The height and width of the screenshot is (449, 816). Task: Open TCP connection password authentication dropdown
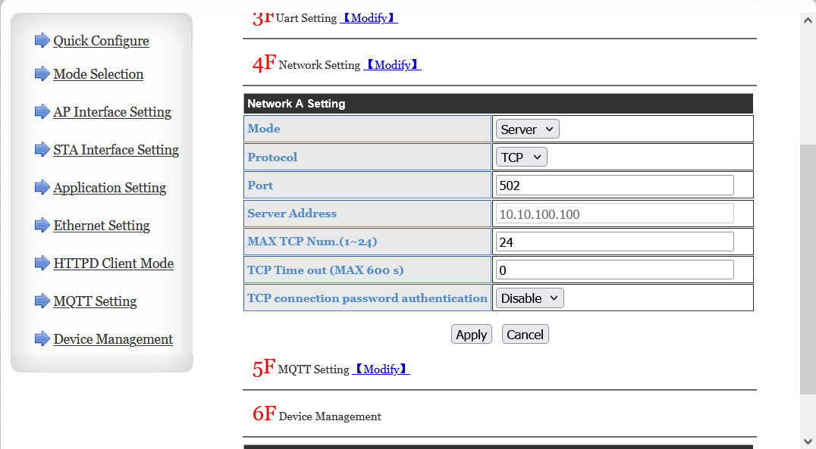(x=530, y=298)
